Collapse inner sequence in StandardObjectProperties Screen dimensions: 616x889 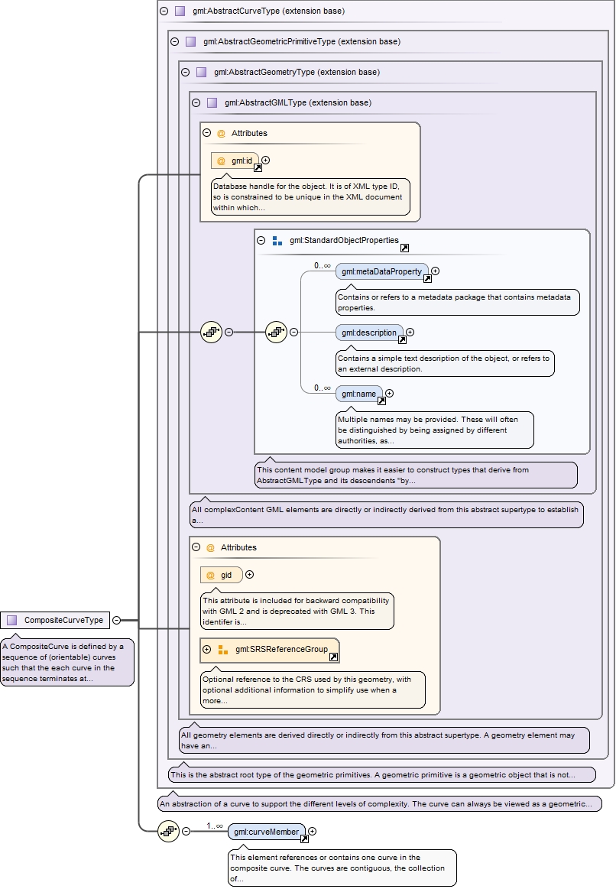click(294, 333)
